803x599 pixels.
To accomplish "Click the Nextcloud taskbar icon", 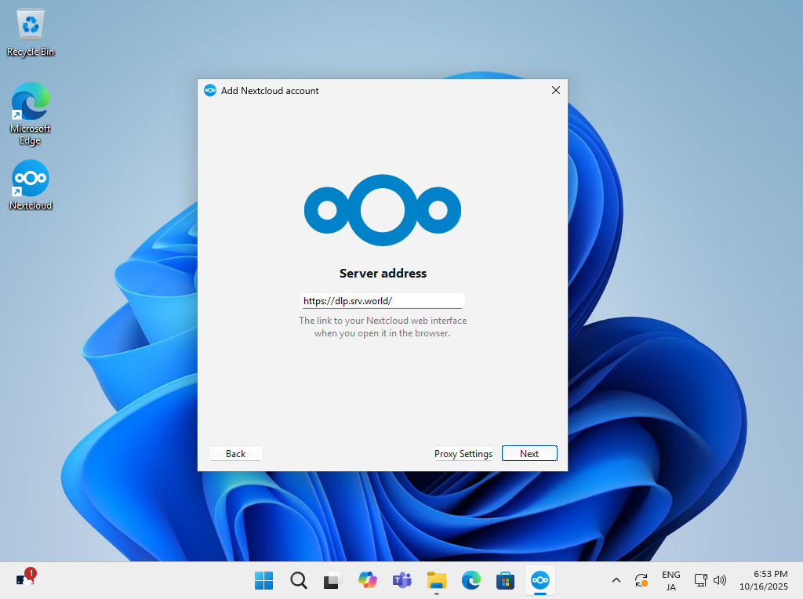I will pyautogui.click(x=540, y=580).
